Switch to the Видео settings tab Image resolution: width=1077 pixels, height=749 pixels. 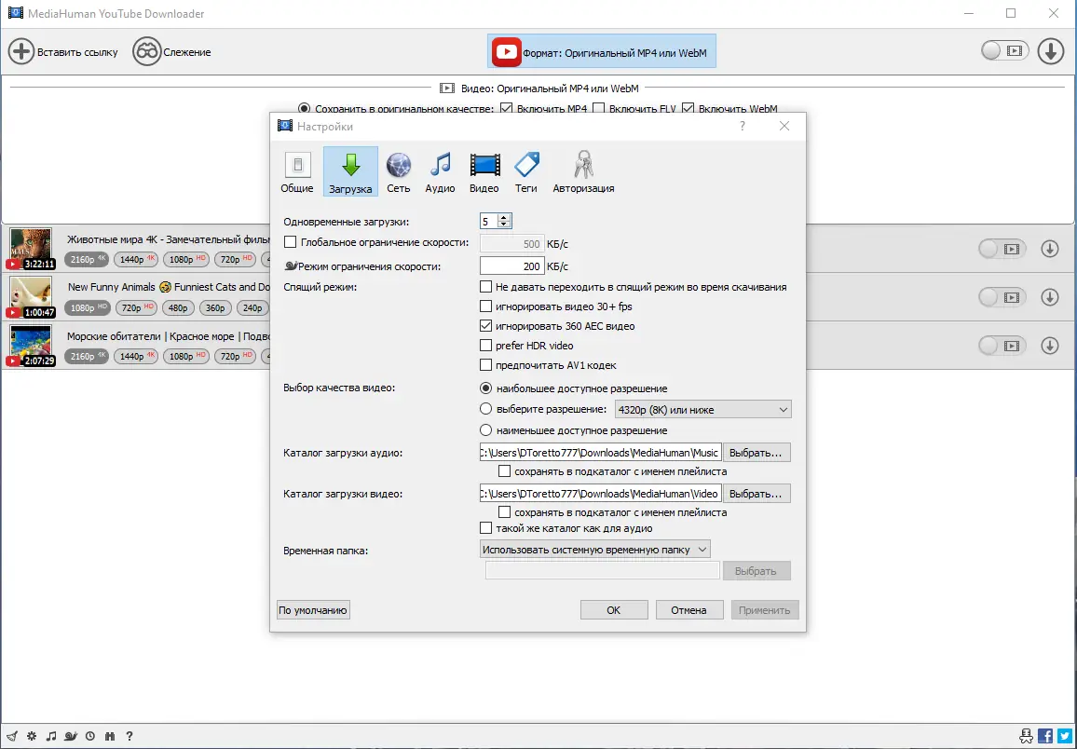coord(484,171)
